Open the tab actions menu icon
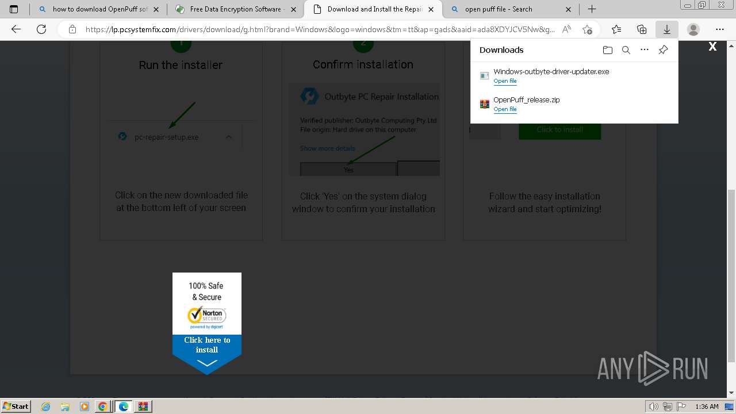The height and width of the screenshot is (414, 736). pyautogui.click(x=14, y=9)
